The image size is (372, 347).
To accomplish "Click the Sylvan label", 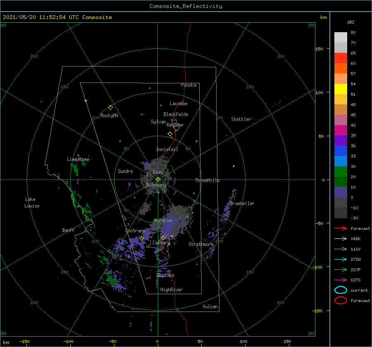I will pyautogui.click(x=158, y=122).
